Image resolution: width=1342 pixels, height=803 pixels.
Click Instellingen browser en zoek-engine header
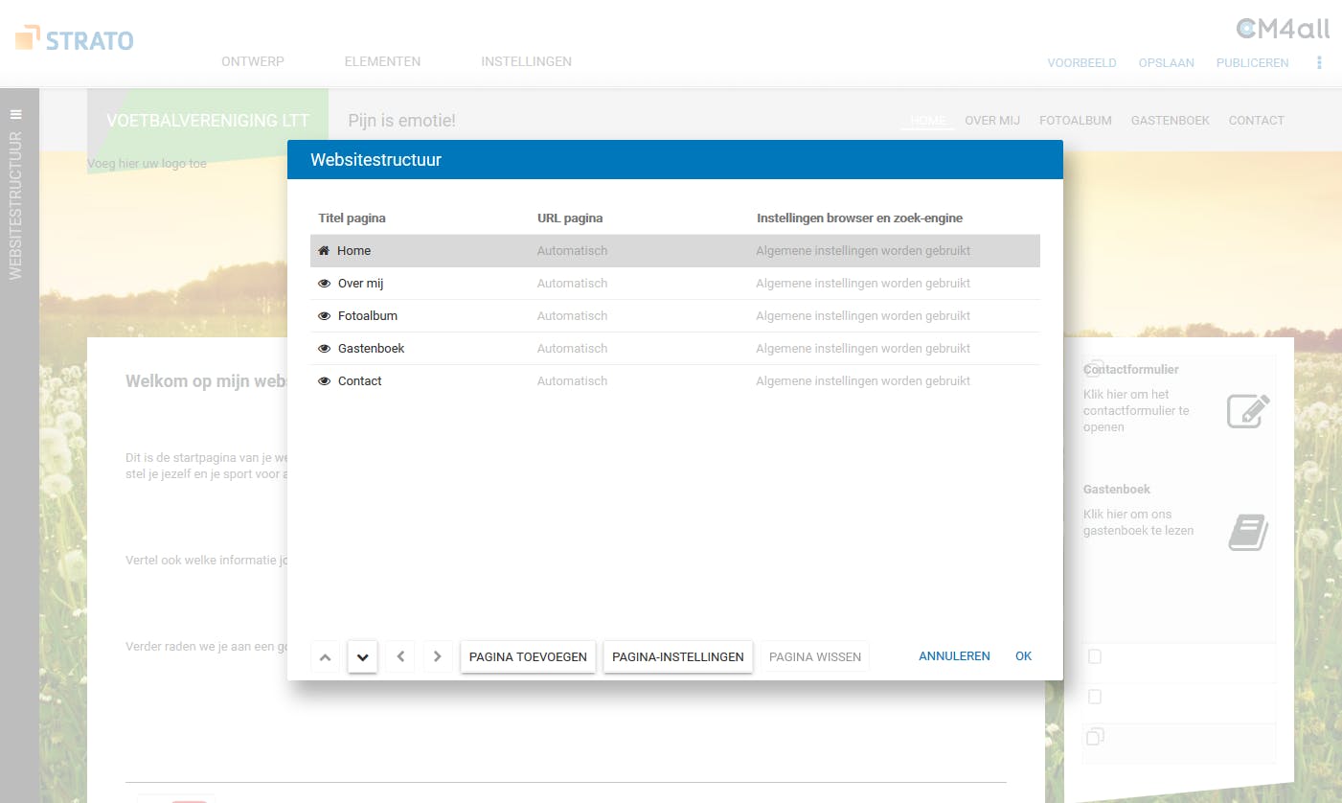click(859, 218)
